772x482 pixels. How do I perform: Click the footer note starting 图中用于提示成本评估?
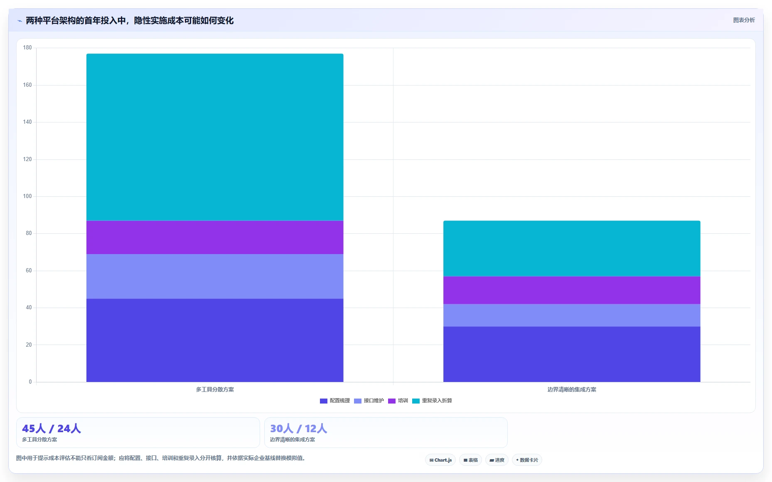162,458
